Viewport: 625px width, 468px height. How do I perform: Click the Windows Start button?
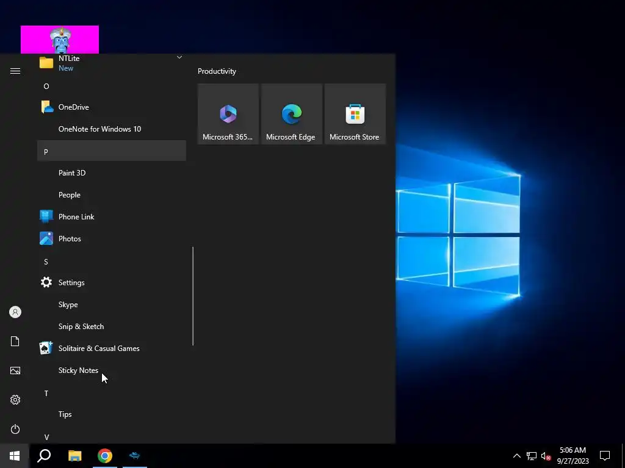point(15,456)
